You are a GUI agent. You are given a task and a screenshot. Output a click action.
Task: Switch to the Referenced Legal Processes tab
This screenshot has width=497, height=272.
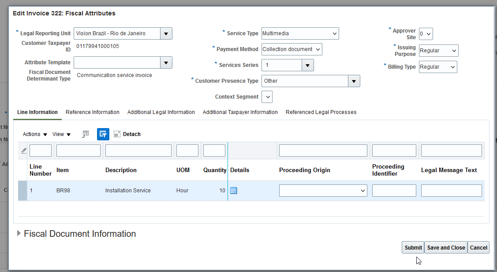pos(321,112)
